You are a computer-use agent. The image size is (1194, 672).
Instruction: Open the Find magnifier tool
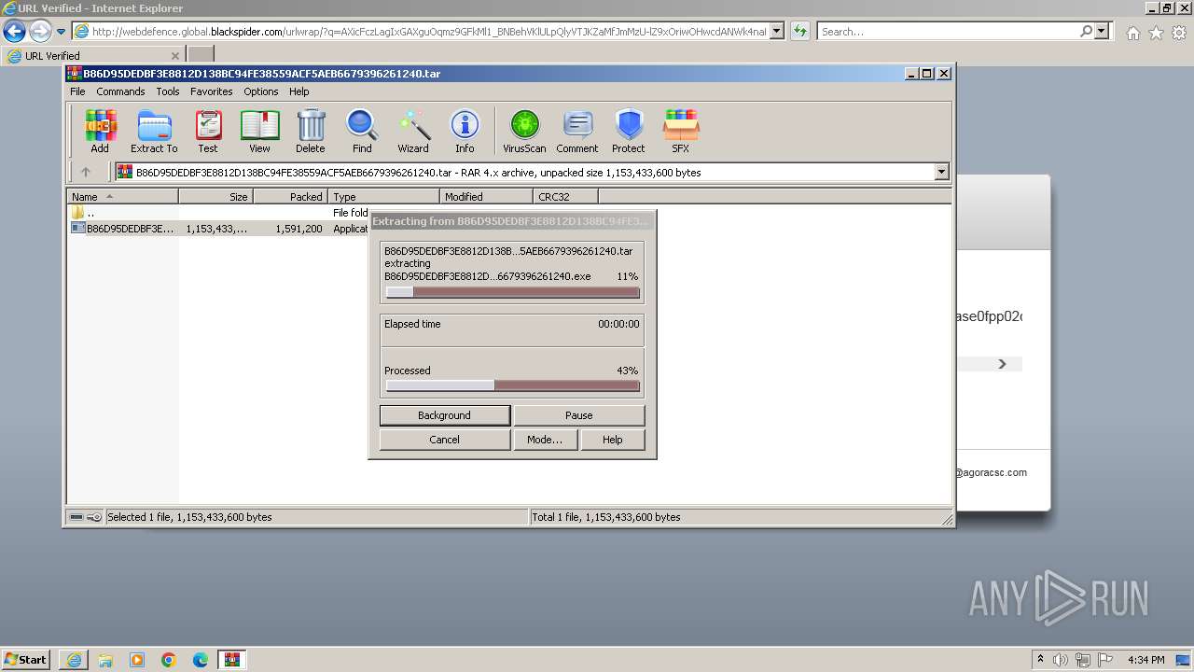click(362, 131)
